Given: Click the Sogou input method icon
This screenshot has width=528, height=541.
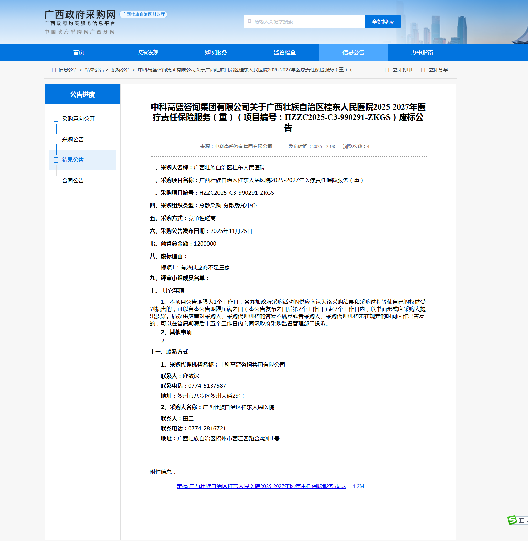Looking at the screenshot, I should tap(512, 520).
